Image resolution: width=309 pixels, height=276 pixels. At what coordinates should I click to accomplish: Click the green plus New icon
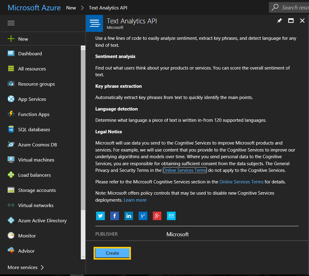[11, 39]
